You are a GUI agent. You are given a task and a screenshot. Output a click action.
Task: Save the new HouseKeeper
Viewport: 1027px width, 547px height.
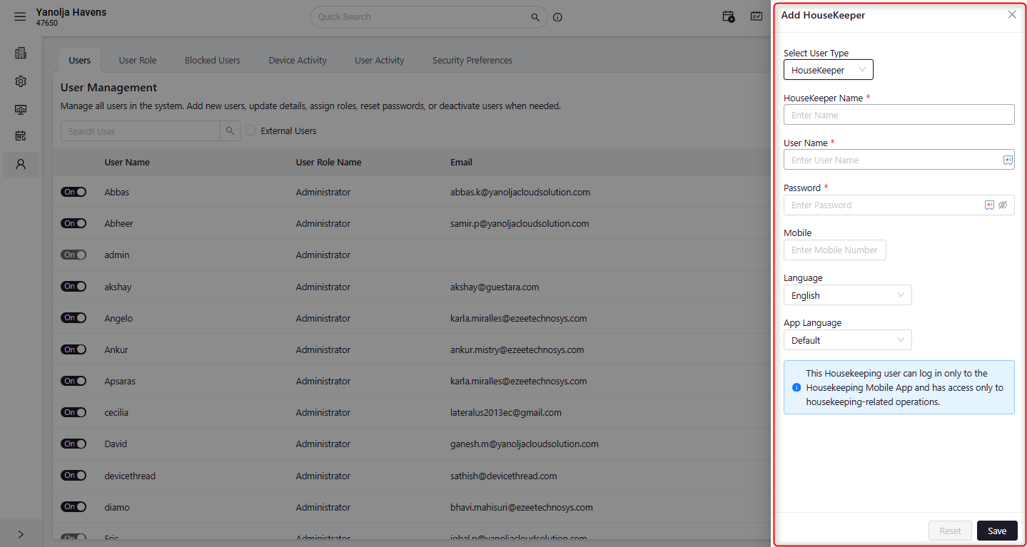(x=997, y=531)
